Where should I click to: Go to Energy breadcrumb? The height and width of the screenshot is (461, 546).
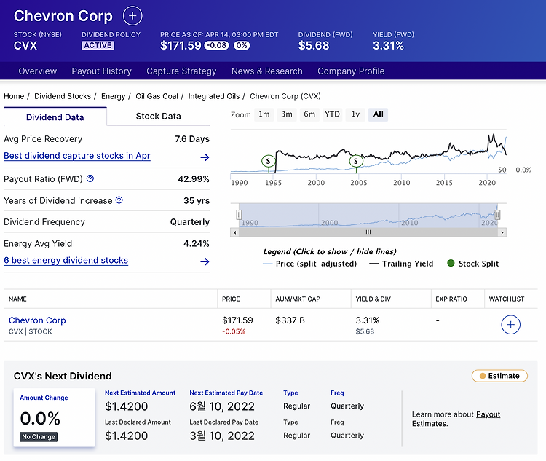pos(113,96)
